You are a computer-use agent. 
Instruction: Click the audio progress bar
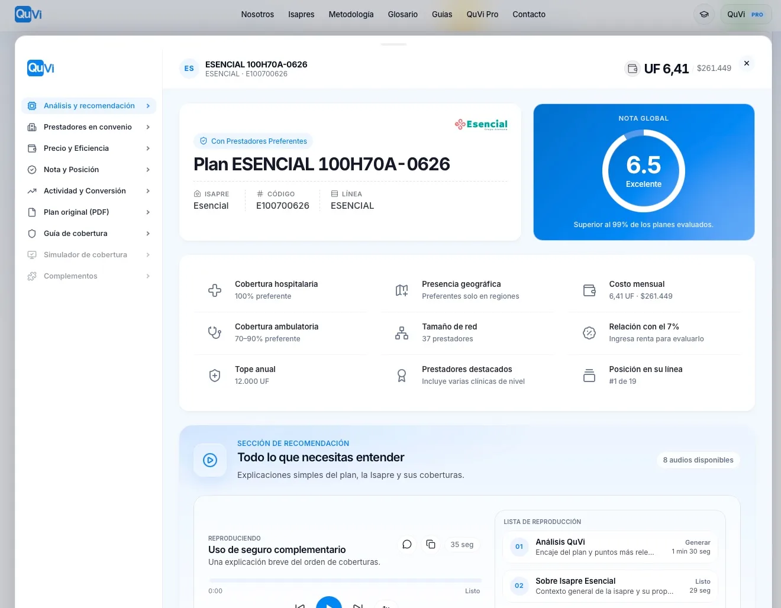(345, 581)
